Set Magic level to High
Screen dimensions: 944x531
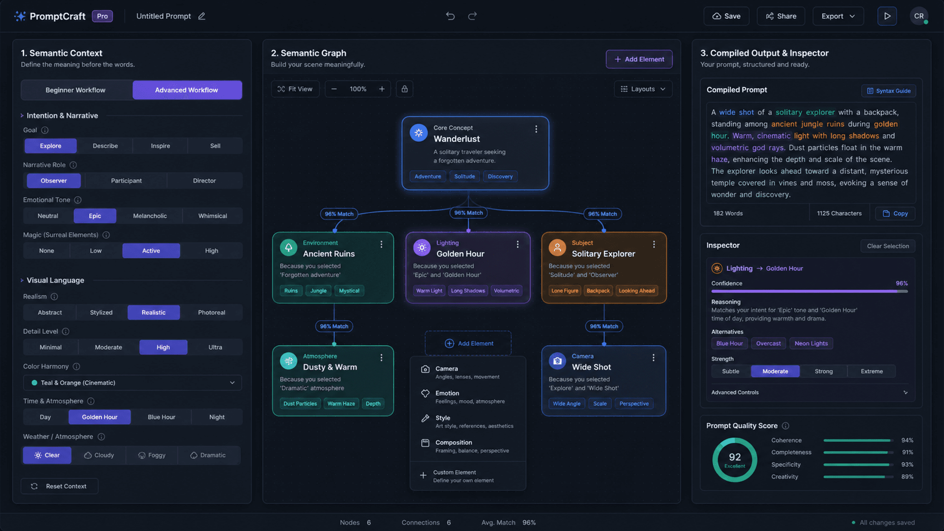[x=212, y=251]
